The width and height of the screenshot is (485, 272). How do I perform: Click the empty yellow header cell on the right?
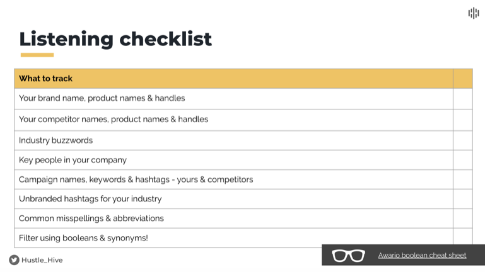pos(462,79)
